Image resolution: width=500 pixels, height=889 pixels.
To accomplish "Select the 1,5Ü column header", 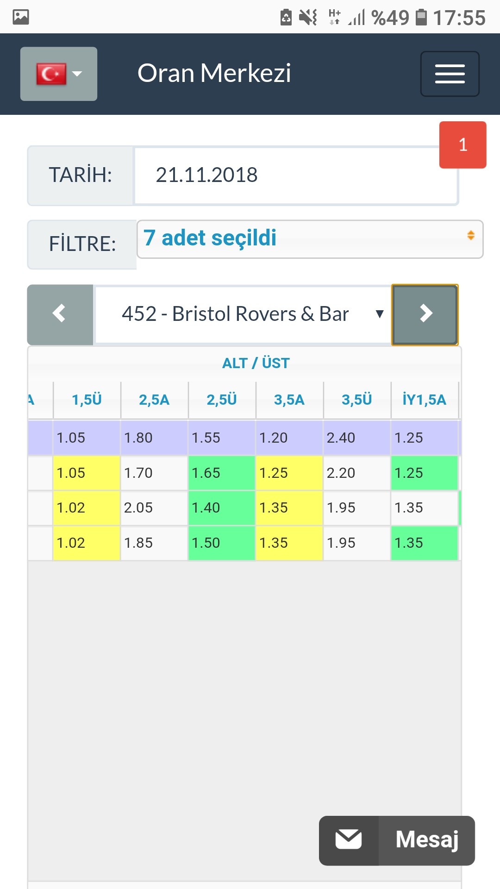I will 87,400.
